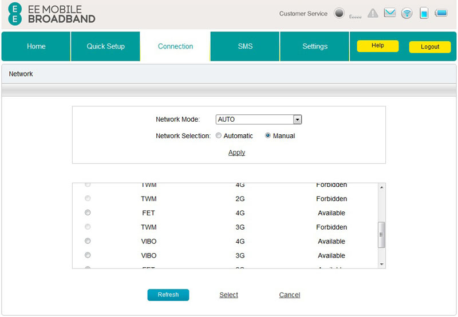The width and height of the screenshot is (458, 317).
Task: Click the FET operator name
Action: click(x=148, y=213)
